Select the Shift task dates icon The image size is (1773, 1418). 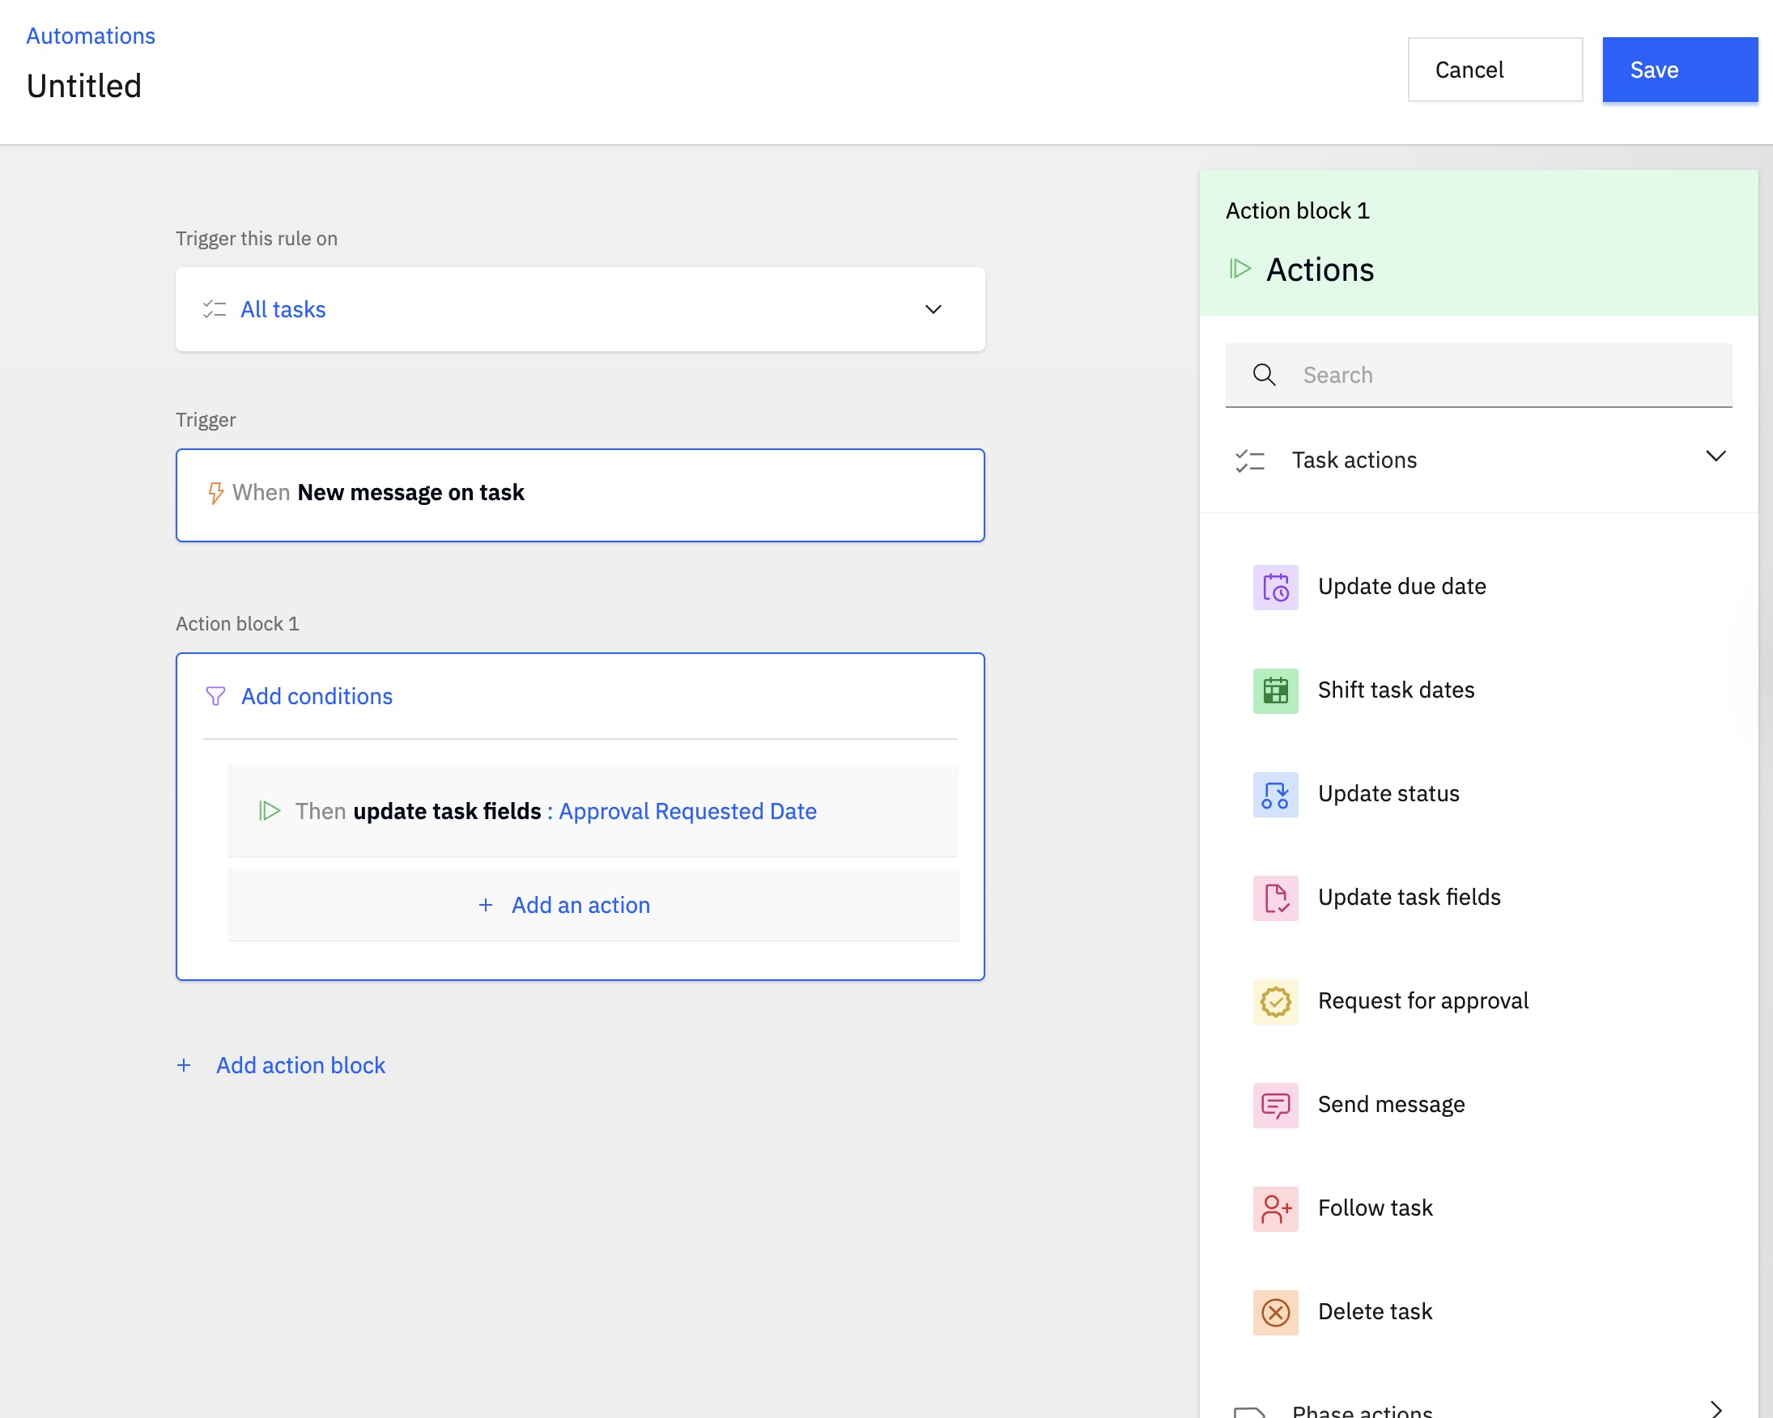point(1274,690)
